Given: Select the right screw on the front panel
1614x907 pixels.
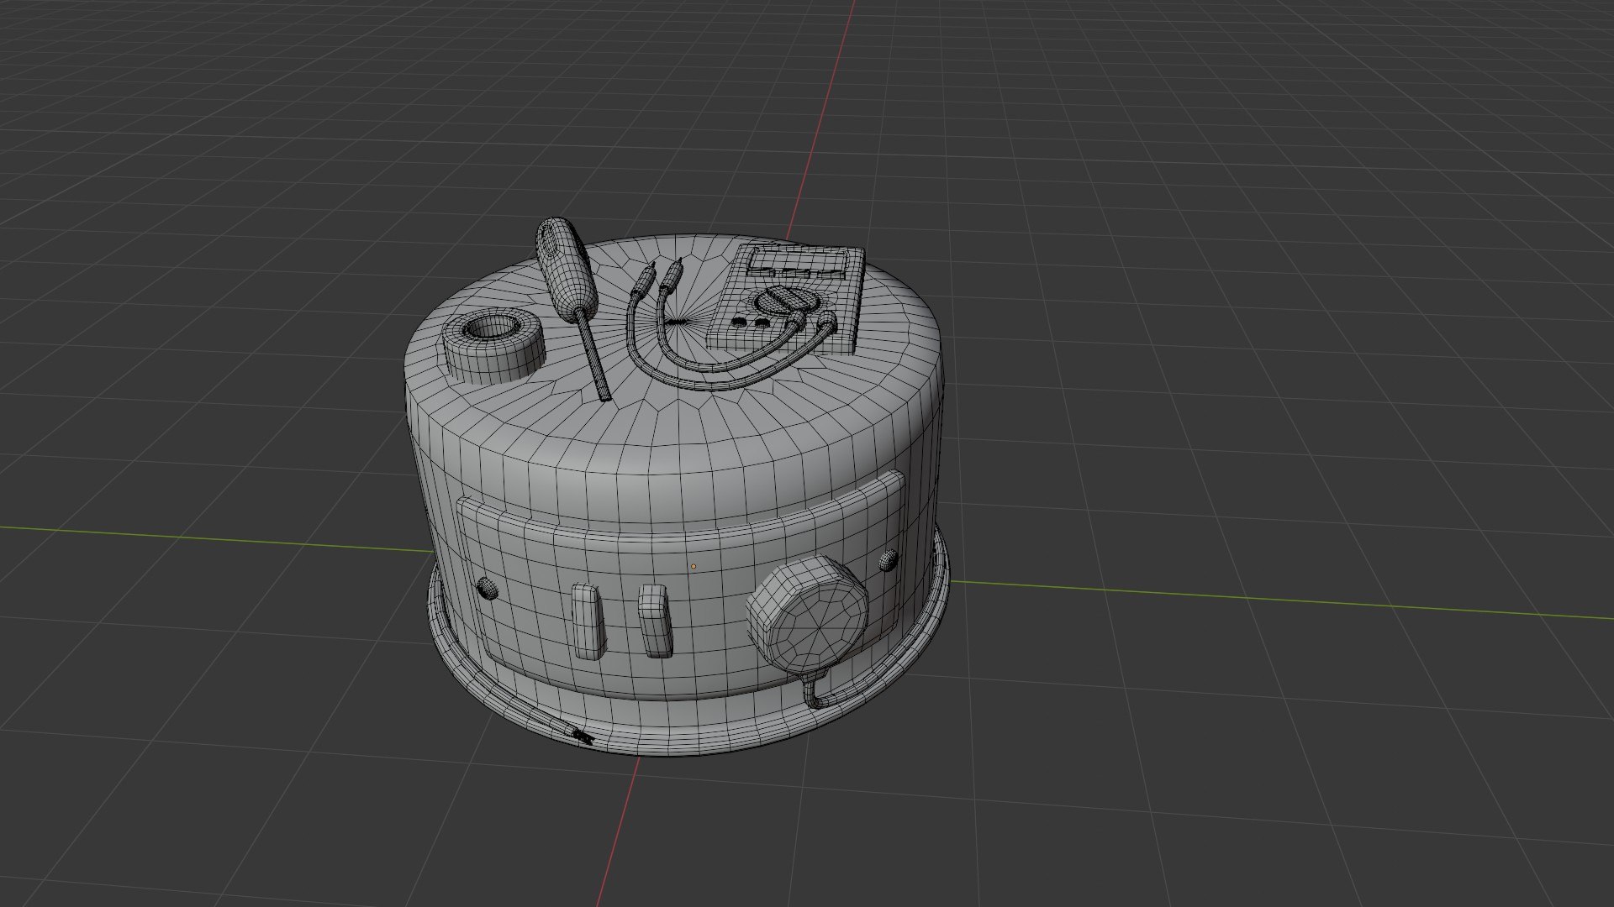Looking at the screenshot, I should 889,560.
